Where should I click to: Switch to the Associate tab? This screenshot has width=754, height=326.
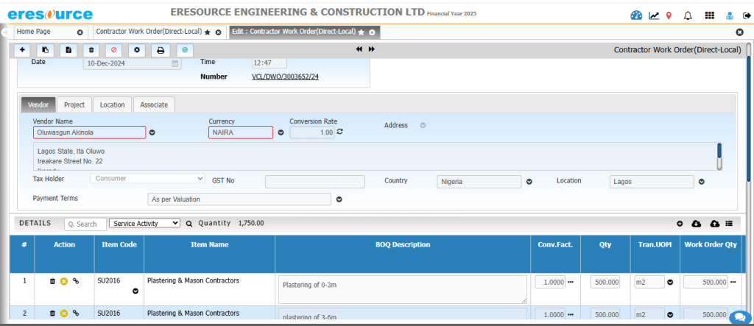coord(154,104)
